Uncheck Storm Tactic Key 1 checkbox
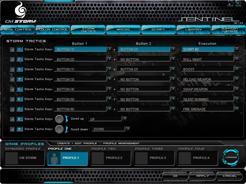246x184 pixels. 12,49
